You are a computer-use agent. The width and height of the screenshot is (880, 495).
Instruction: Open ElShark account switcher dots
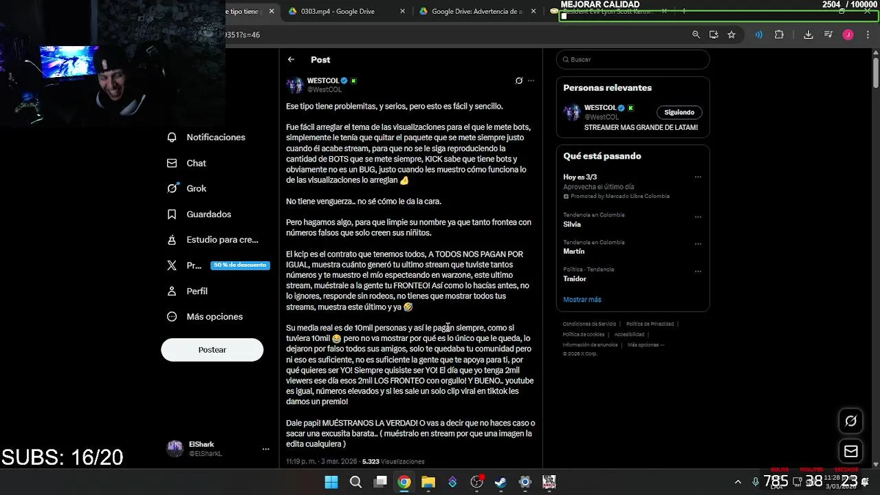click(265, 449)
